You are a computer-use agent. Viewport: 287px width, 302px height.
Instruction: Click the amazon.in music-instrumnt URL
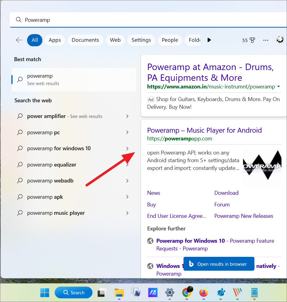pyautogui.click(x=211, y=87)
